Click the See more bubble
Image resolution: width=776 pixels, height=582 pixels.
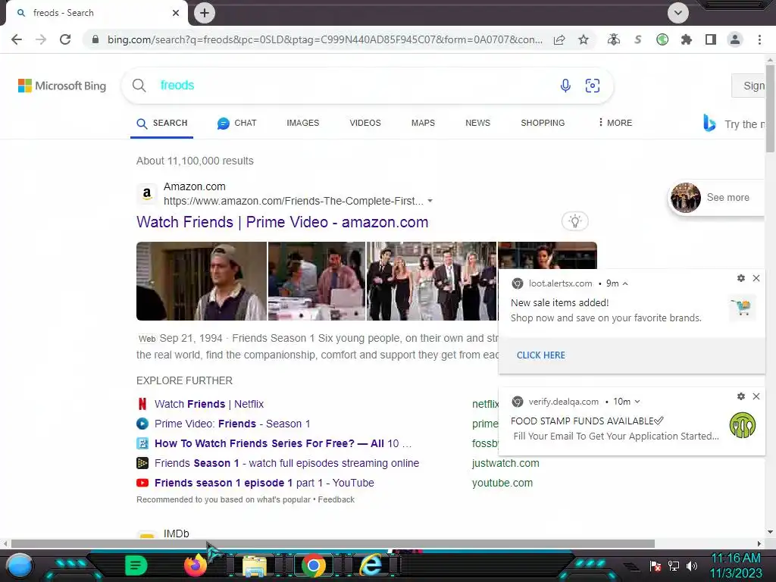[715, 198]
